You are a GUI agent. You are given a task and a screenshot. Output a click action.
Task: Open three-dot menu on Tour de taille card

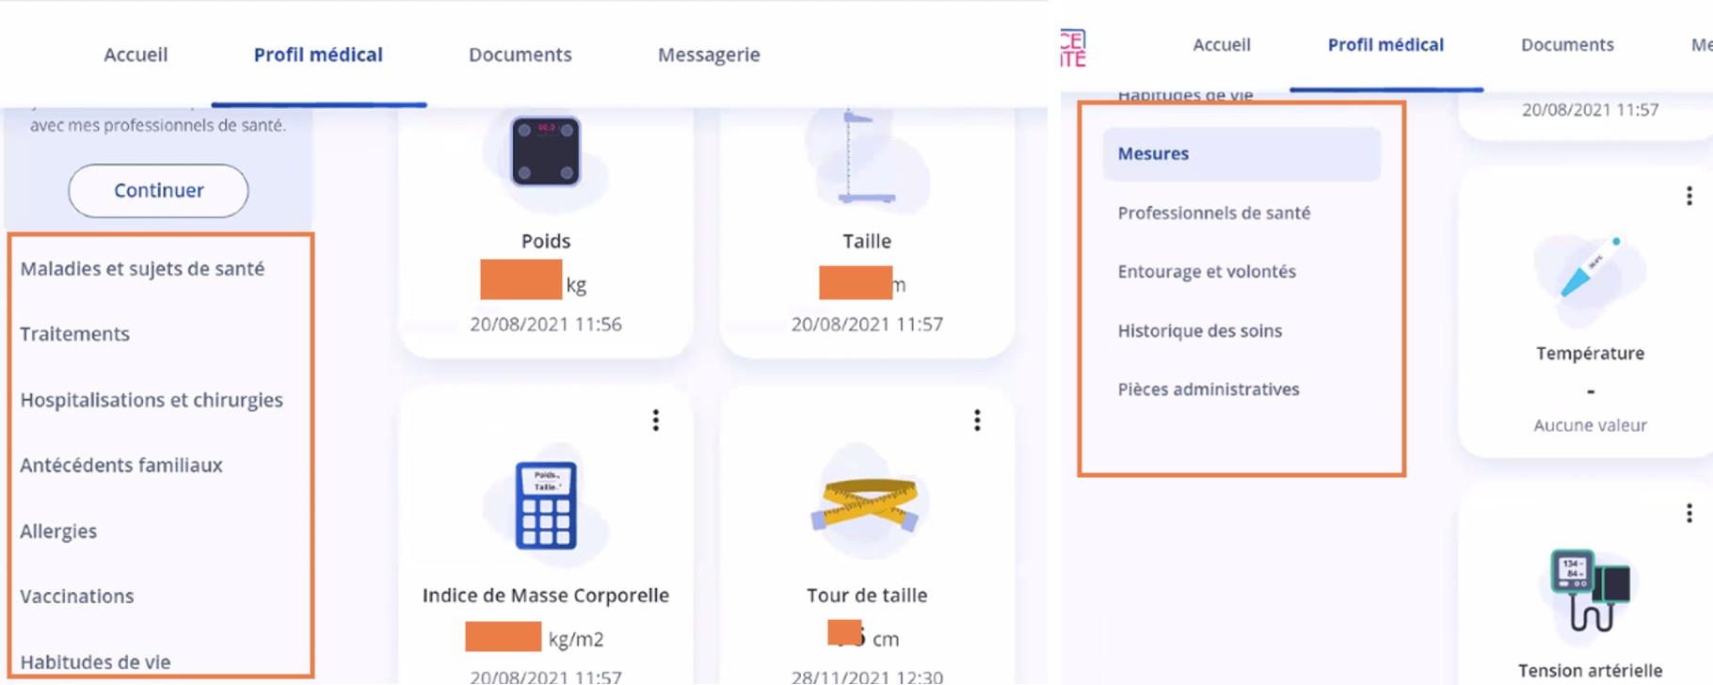[x=977, y=421]
